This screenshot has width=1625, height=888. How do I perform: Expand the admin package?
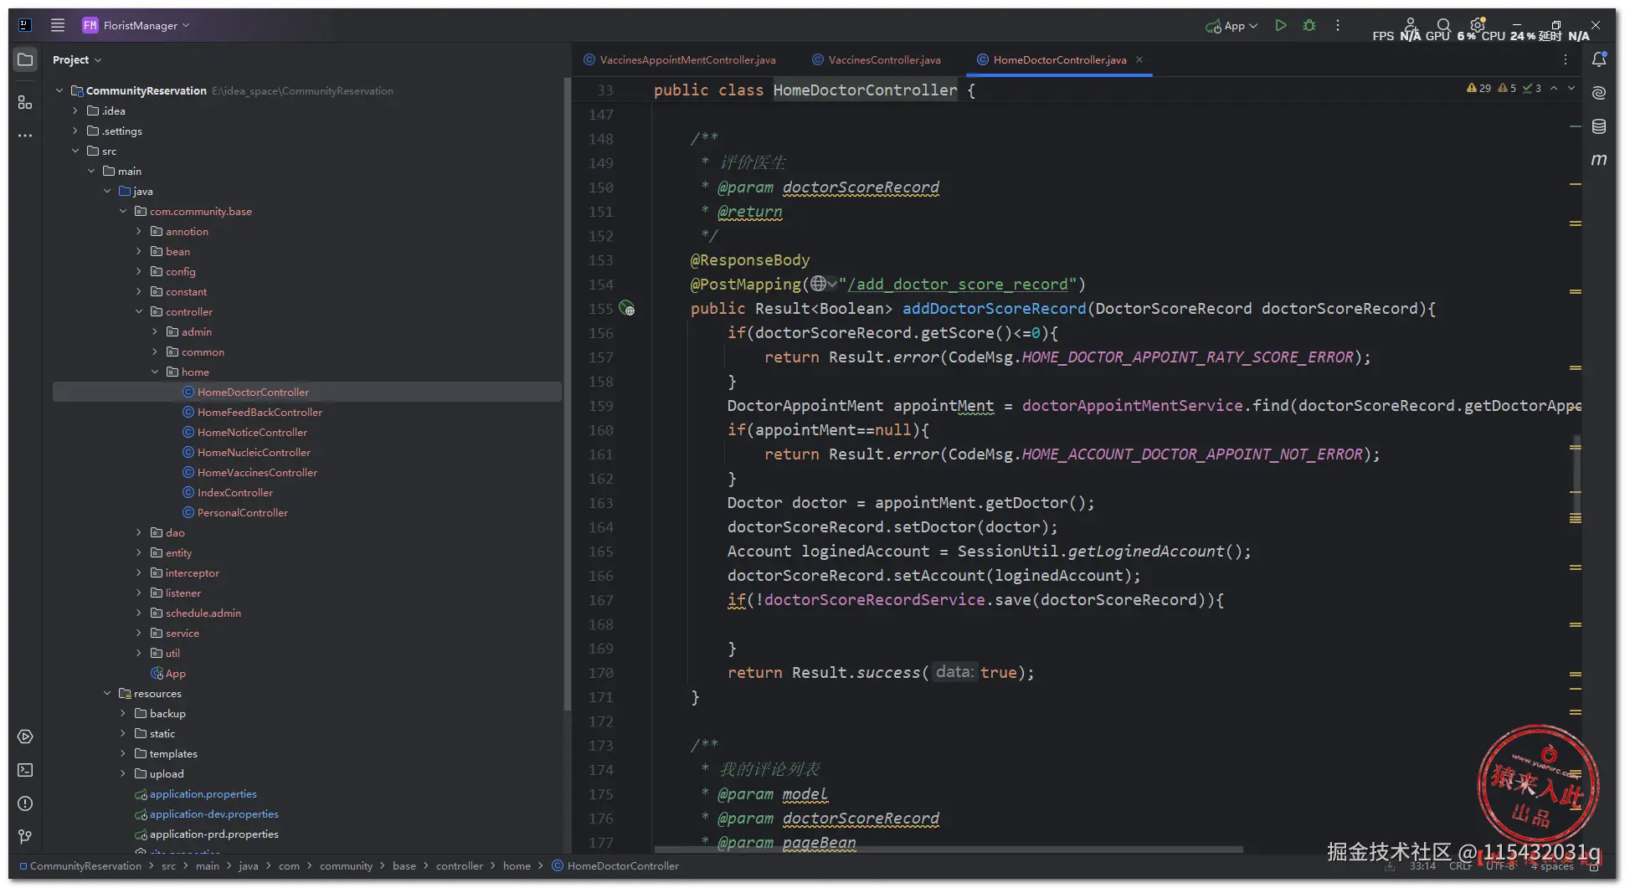coord(155,331)
